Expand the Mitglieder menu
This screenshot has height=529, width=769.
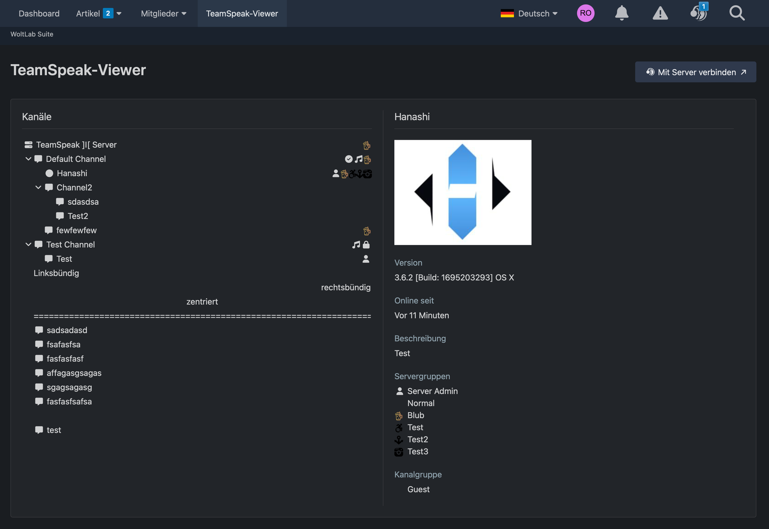pyautogui.click(x=163, y=14)
